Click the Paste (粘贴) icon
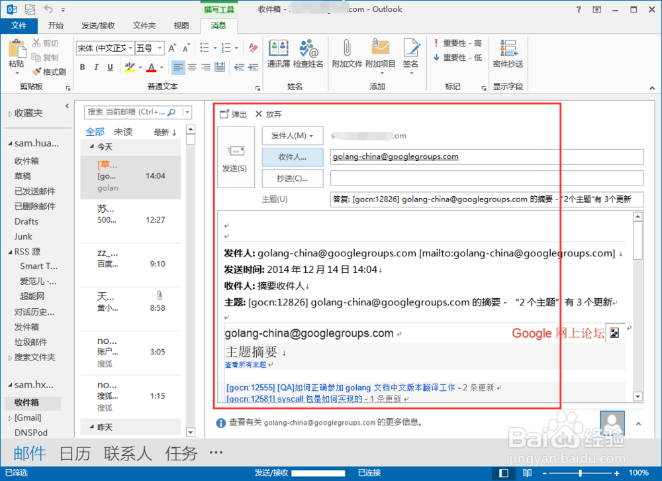The height and width of the screenshot is (481, 662). tap(17, 48)
